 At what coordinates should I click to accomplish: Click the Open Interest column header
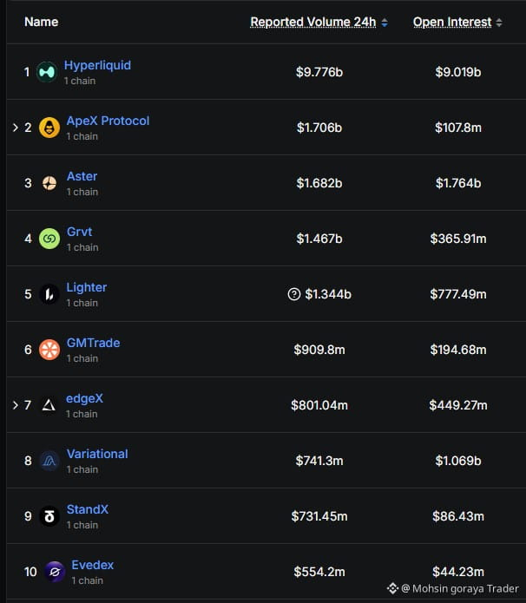point(452,22)
